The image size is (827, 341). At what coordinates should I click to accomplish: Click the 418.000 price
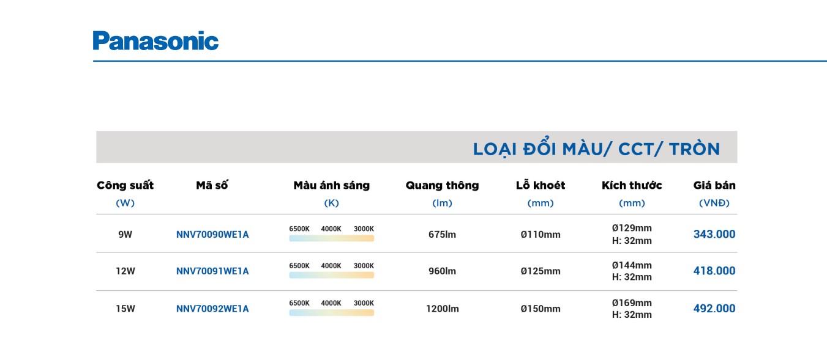pyautogui.click(x=714, y=271)
